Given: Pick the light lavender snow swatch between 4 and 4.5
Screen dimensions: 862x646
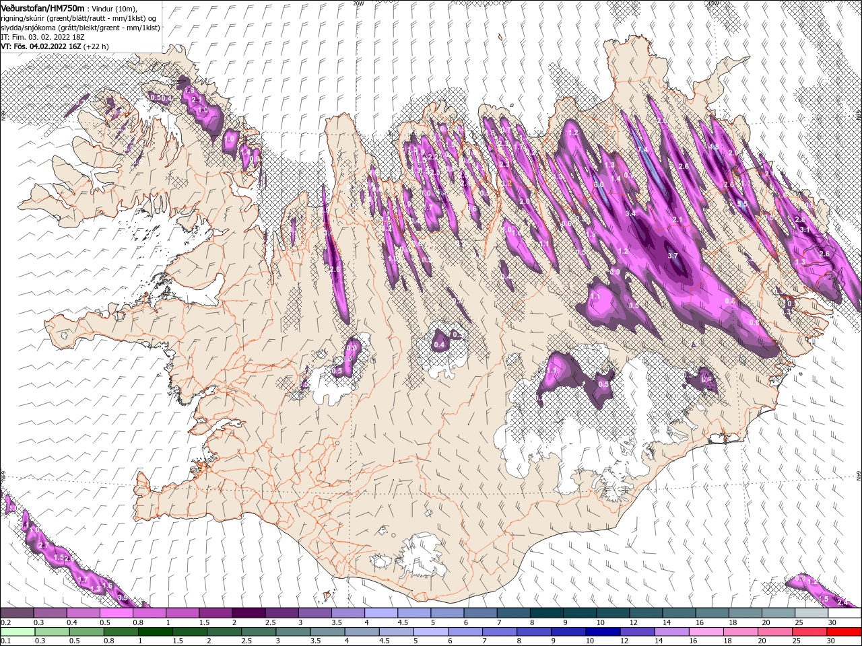Looking at the screenshot, I should (381, 612).
